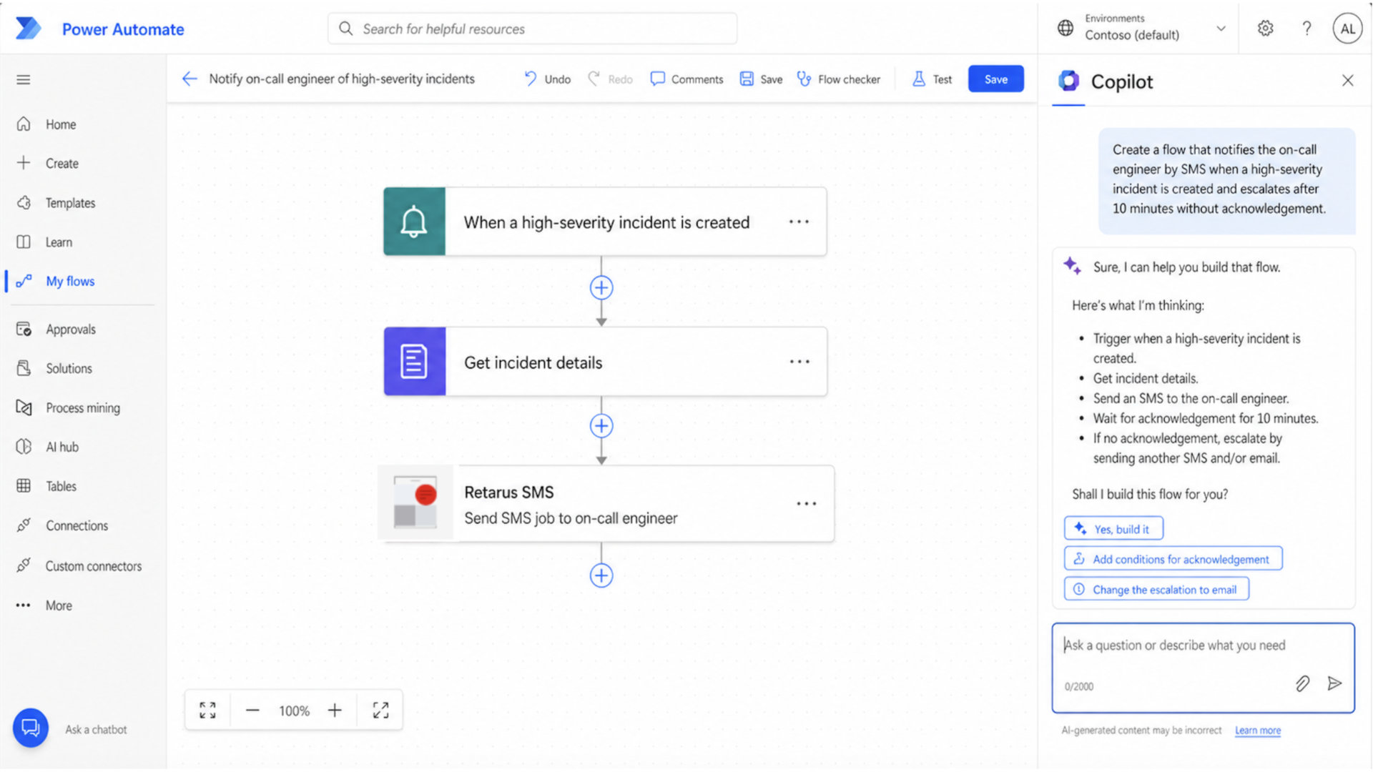Insert step below the trigger card
The width and height of the screenshot is (1373, 772).
click(601, 287)
